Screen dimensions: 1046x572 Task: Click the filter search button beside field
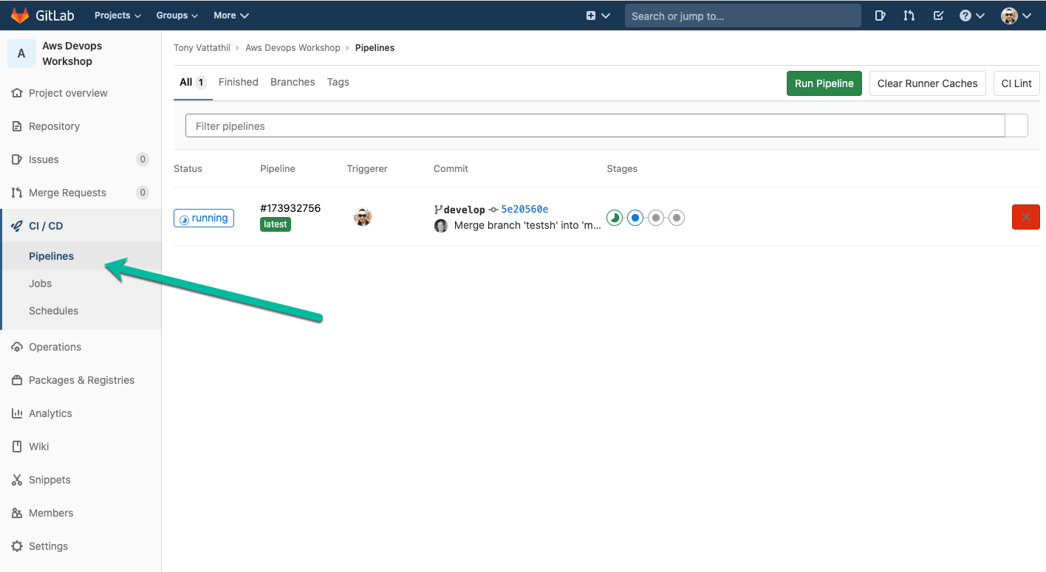point(1016,126)
